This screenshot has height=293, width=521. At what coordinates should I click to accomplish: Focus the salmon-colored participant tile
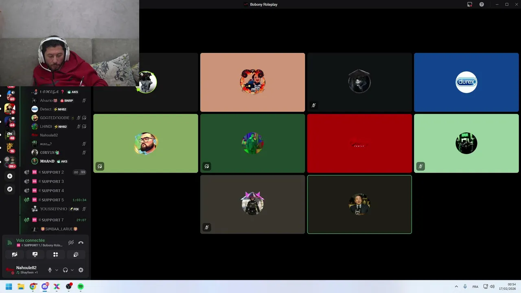pos(252,82)
